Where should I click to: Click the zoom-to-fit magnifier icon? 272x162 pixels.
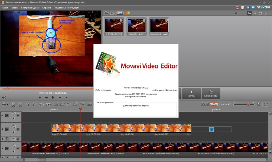pyautogui.click(x=259, y=104)
